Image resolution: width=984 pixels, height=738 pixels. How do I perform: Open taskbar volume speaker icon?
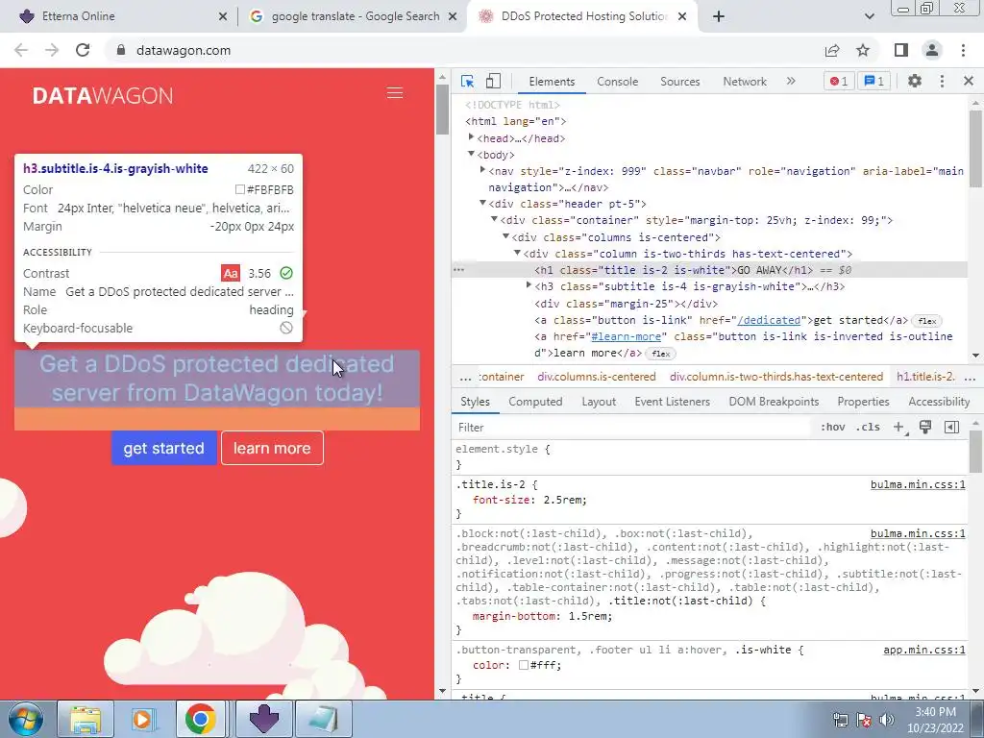point(886,719)
